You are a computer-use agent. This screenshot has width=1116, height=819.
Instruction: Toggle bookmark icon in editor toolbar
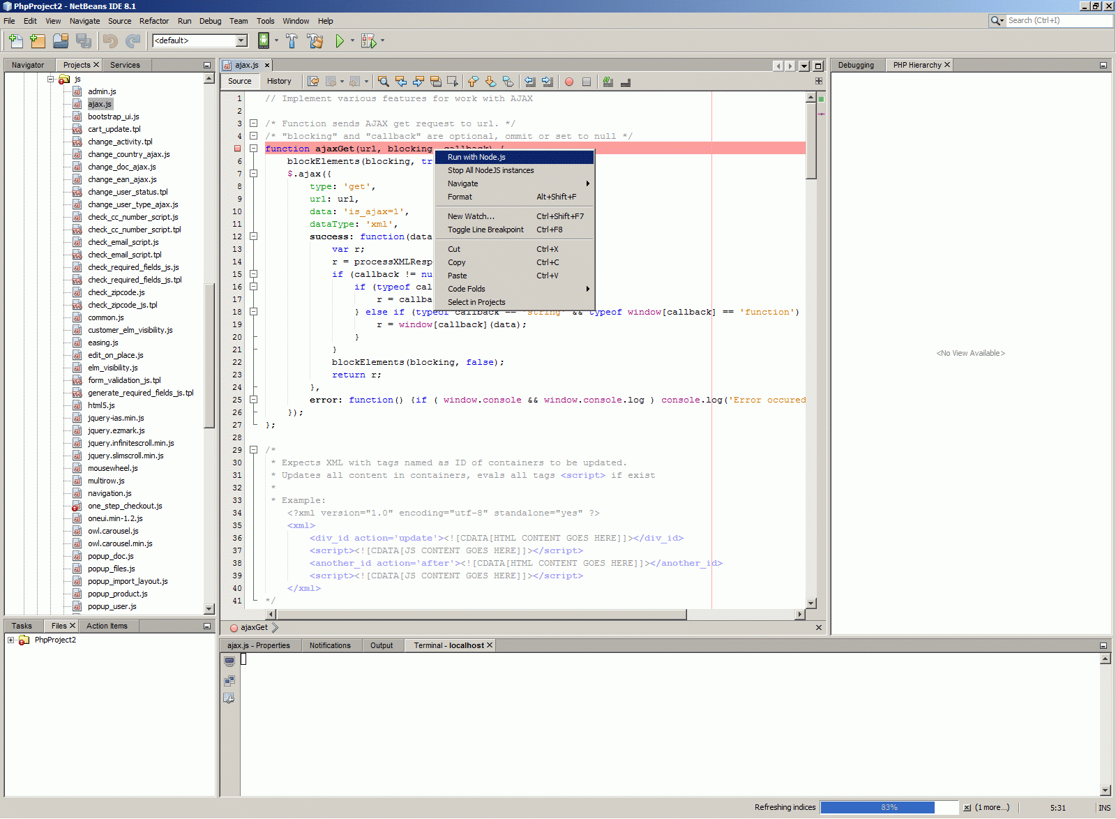[x=508, y=82]
